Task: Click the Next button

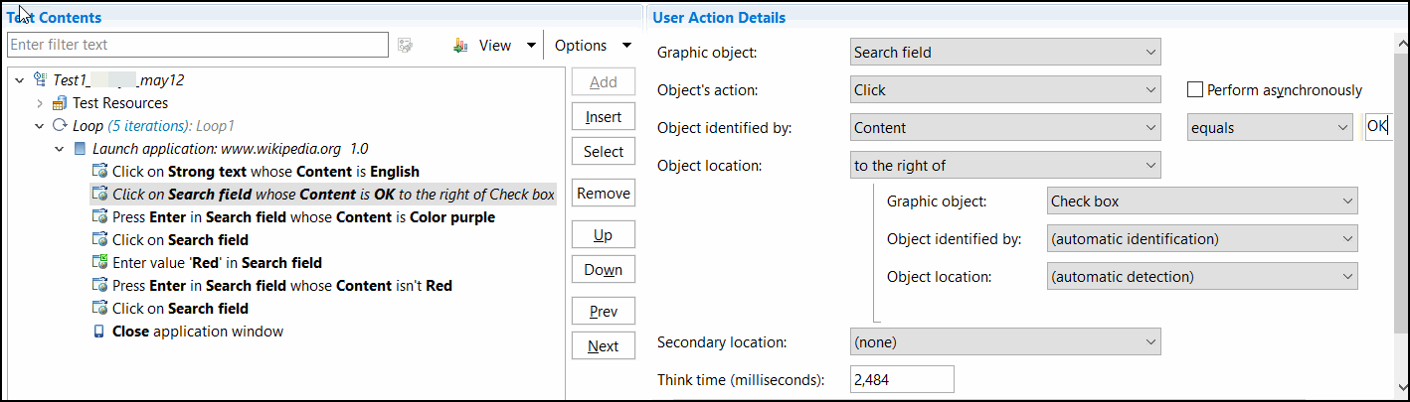Action: click(604, 346)
